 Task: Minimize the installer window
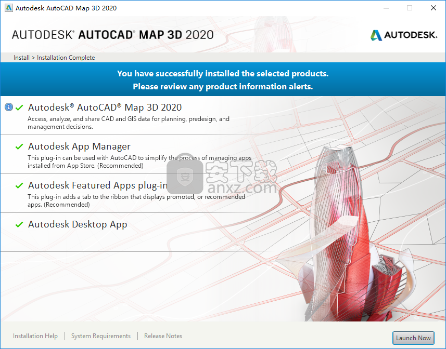(386, 8)
